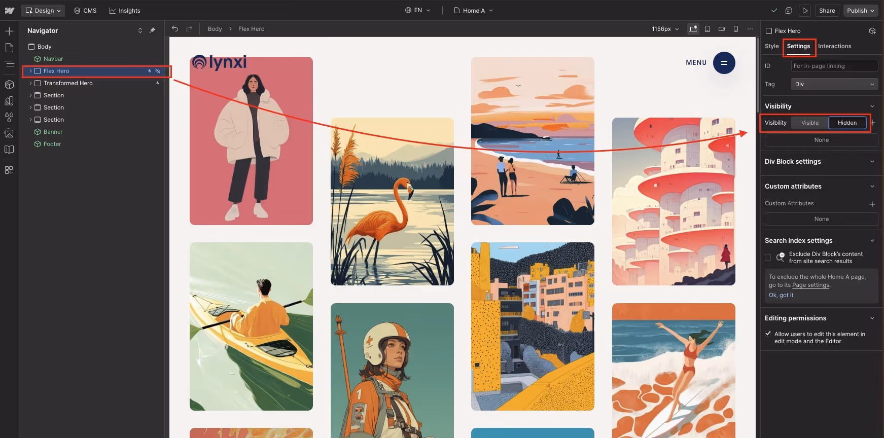Open the Navigator panel icon in sidebar
Image resolution: width=884 pixels, height=438 pixels.
click(9, 64)
